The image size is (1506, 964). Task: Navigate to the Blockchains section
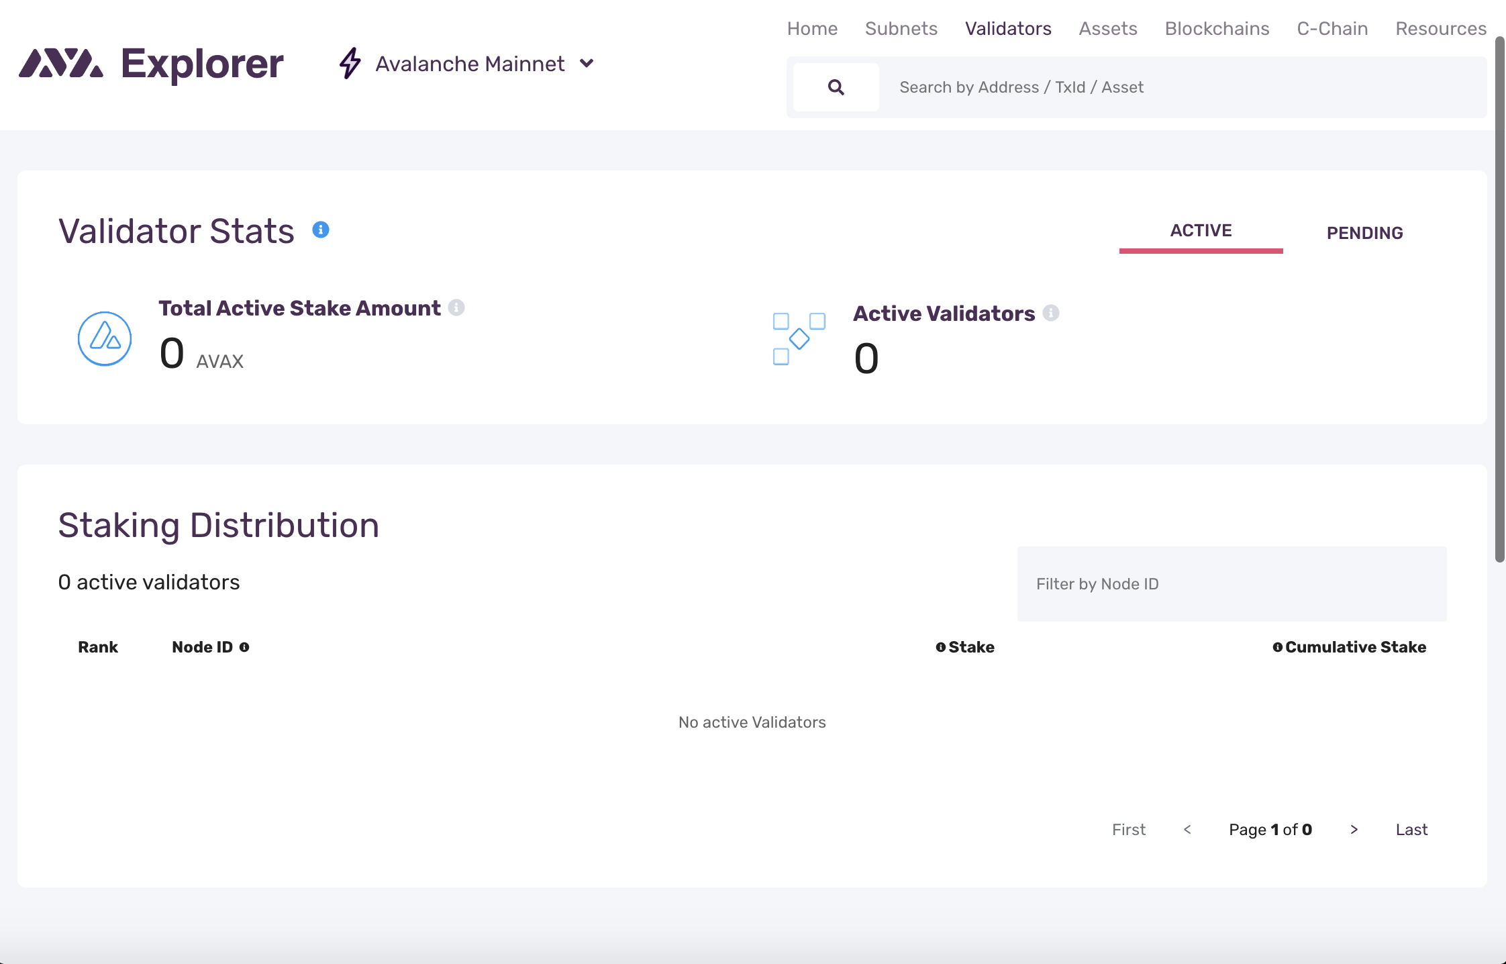point(1217,28)
